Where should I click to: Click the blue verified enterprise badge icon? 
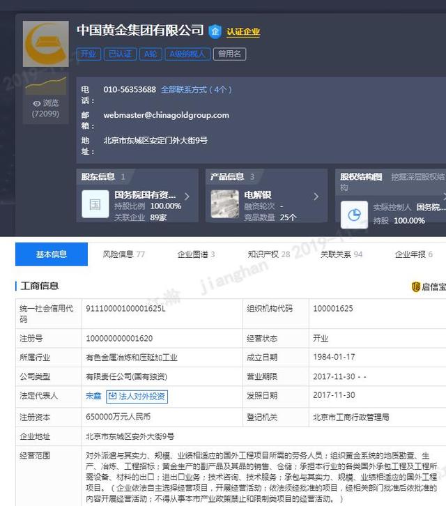215,31
